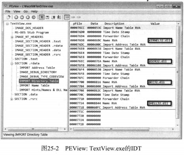Select the medium column layout icon
Image resolution: width=184 pixels, height=159 pixels.
pos(73,17)
